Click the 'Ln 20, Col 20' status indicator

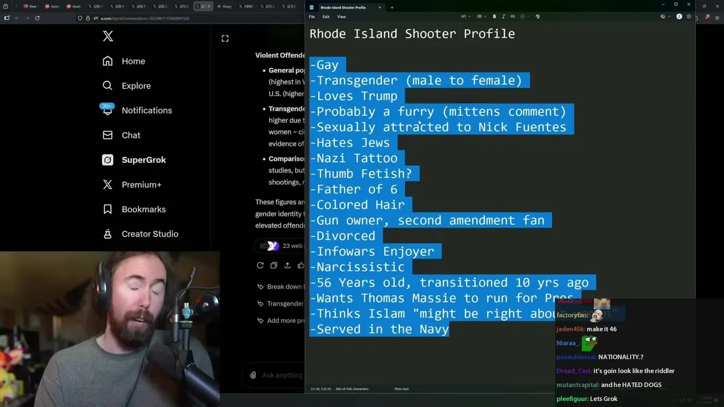click(x=321, y=389)
